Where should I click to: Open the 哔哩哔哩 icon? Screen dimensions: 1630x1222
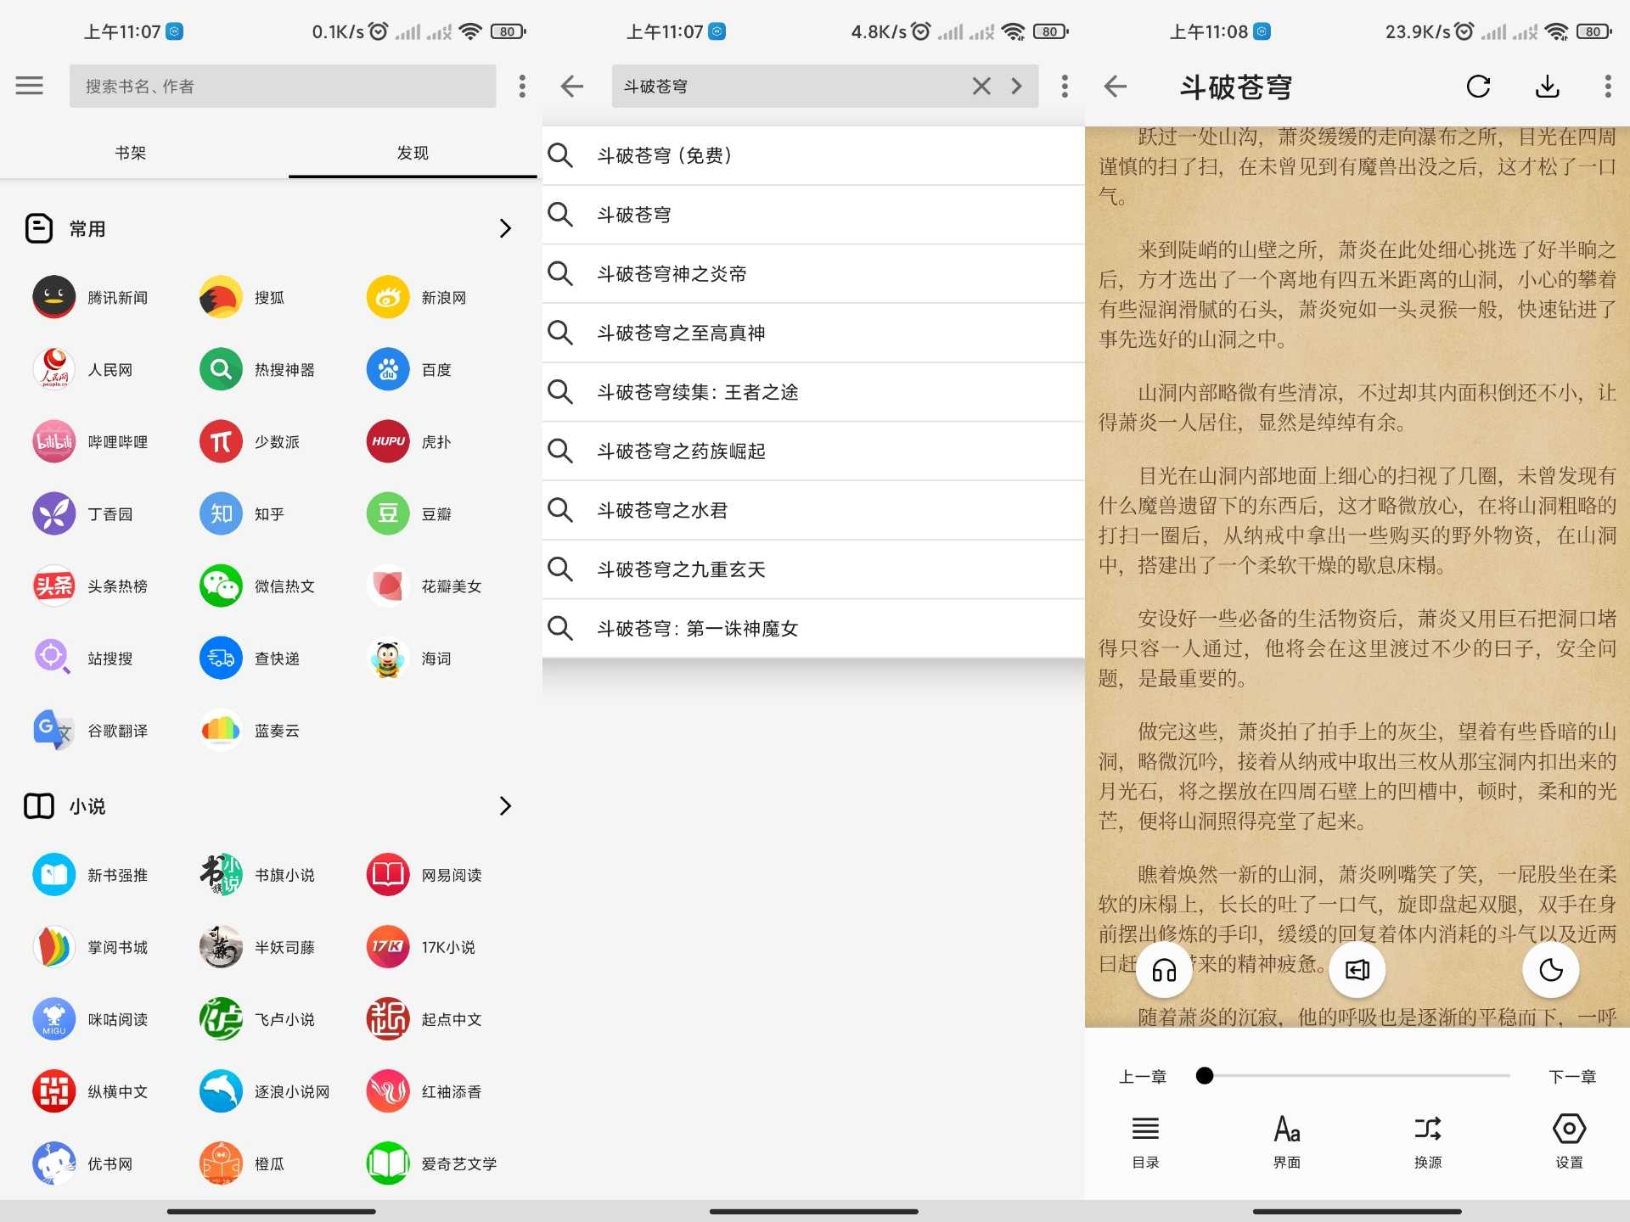[x=53, y=442]
